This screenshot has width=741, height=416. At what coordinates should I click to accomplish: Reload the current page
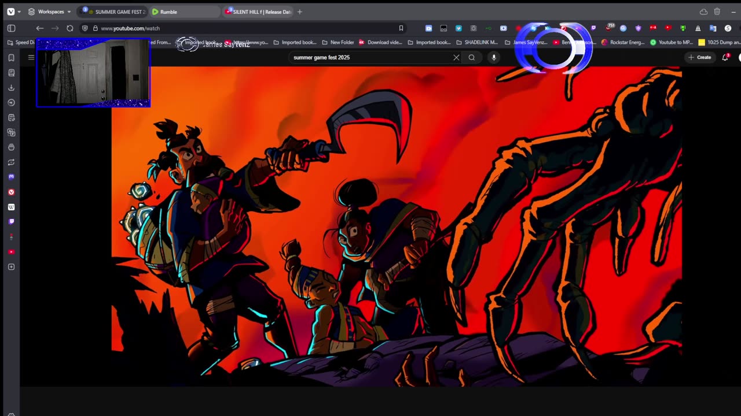[x=70, y=28]
